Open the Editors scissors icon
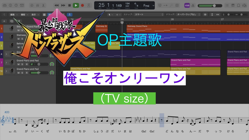This screenshot has width=249, height=140. (43, 5)
